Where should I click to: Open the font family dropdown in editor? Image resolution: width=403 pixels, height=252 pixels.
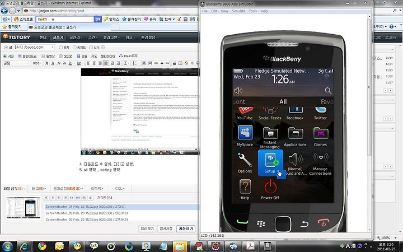16,63
